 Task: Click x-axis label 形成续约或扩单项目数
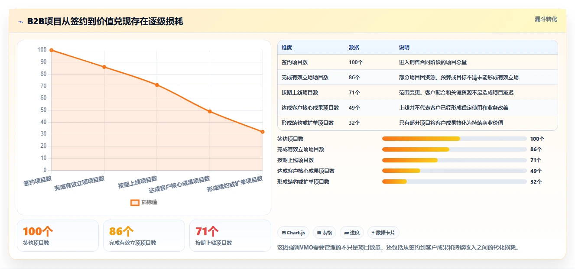click(235, 184)
